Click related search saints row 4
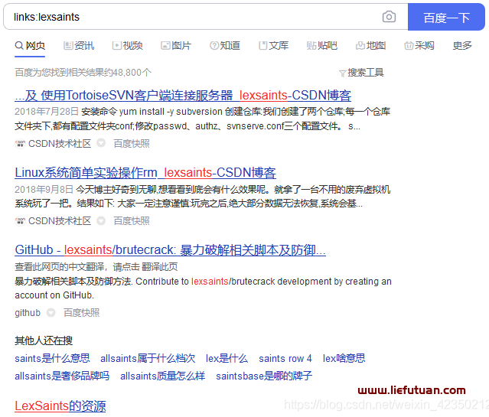The width and height of the screenshot is (489, 417). click(x=285, y=359)
